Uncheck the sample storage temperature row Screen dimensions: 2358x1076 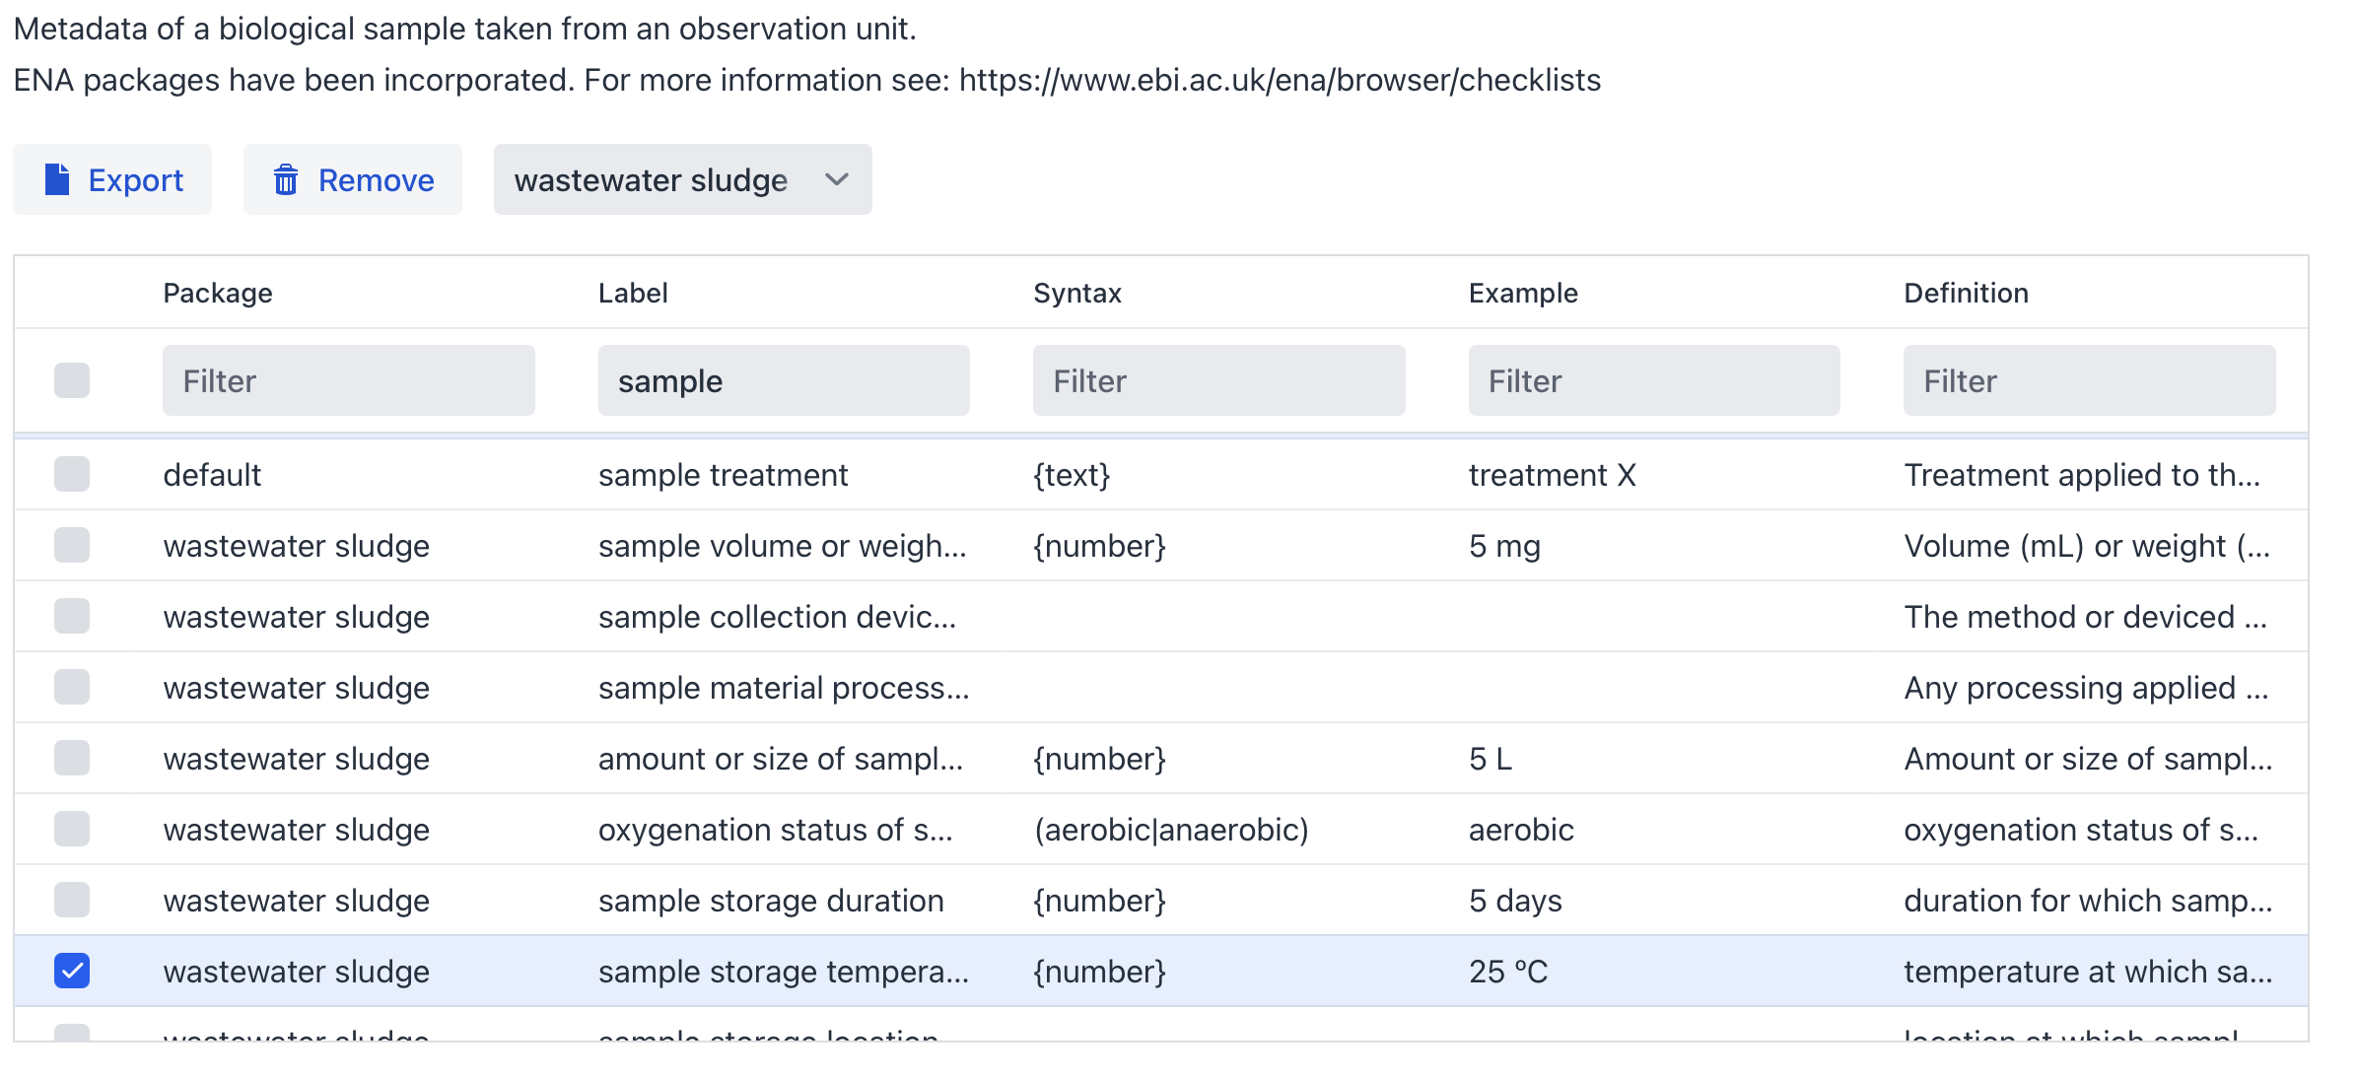72,971
